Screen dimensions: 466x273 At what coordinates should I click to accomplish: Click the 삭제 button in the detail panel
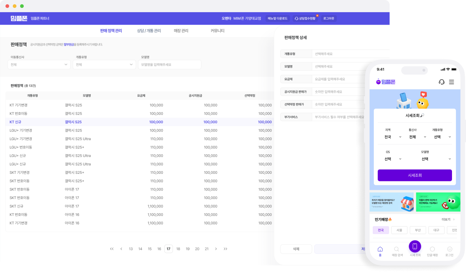tap(296, 249)
